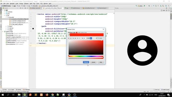Click the Search Everywhere magnifier icon
This screenshot has width=172, height=97.
[169, 6]
